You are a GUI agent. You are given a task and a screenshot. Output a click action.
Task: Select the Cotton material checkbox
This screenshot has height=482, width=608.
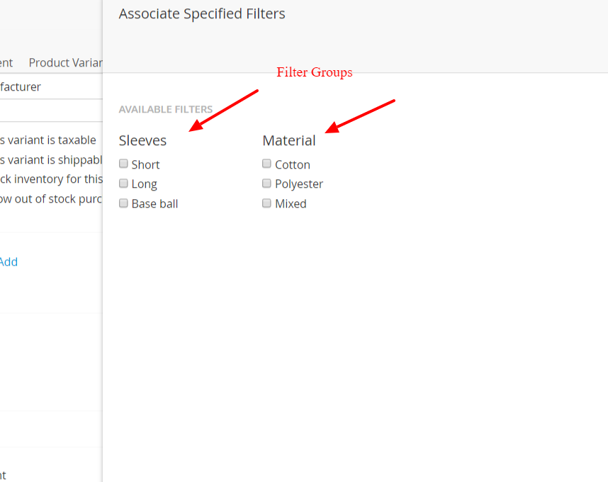266,163
